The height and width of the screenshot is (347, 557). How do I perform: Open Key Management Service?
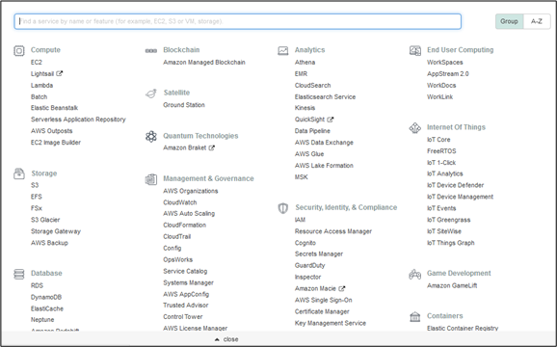331,323
